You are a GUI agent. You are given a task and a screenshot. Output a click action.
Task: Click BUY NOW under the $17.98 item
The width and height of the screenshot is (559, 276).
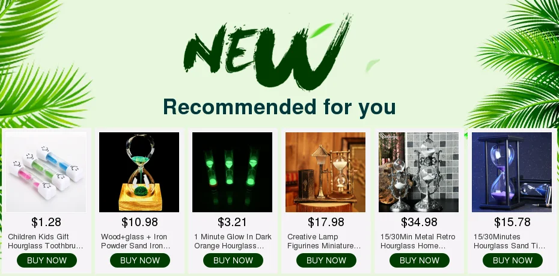[326, 260]
